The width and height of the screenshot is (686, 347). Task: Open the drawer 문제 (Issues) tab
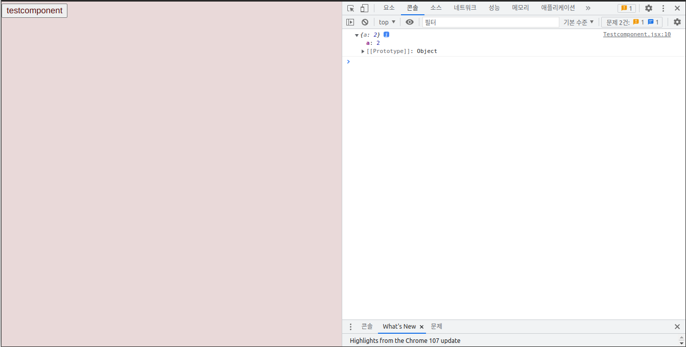click(x=436, y=327)
